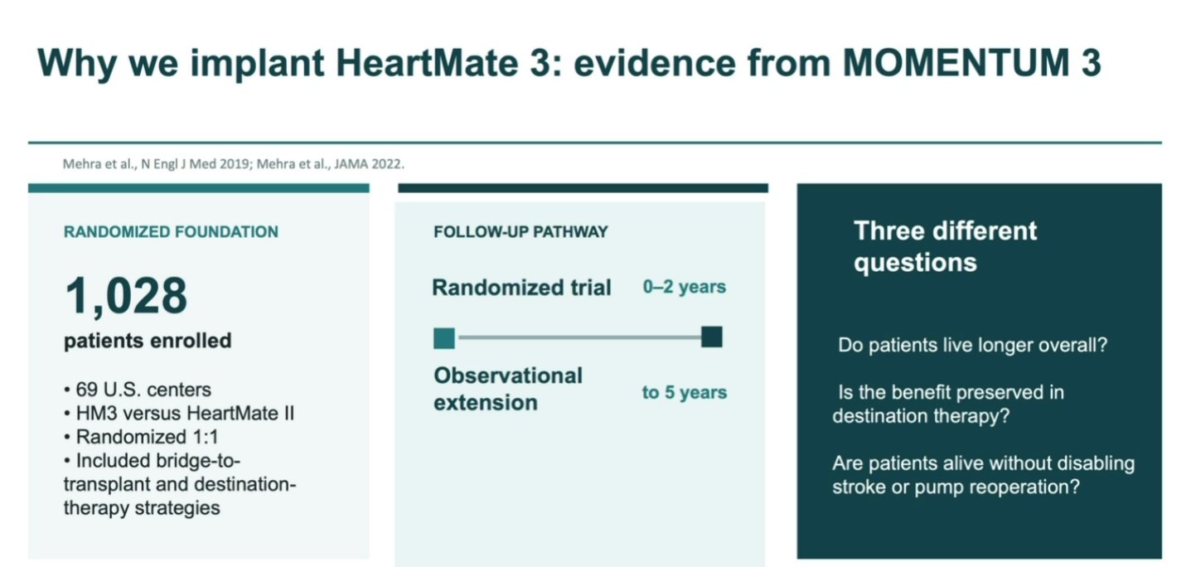
Task: Click the 'to 5 years' text
Action: point(685,393)
